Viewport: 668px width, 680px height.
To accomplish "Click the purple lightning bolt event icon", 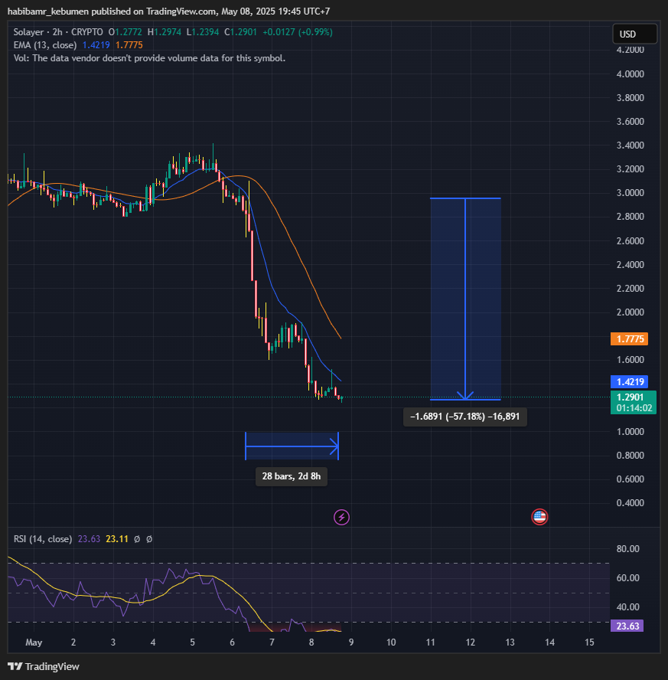I will (x=342, y=517).
